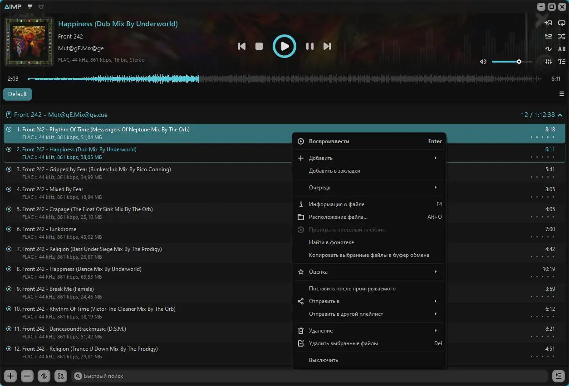569x386 pixels.
Task: Toggle the checkmark for track 1 Rhythm Of Time
Action: click(x=9, y=130)
